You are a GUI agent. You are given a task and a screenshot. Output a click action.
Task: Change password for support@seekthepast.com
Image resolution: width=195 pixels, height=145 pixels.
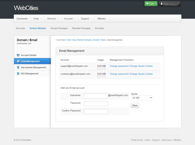click(119, 66)
